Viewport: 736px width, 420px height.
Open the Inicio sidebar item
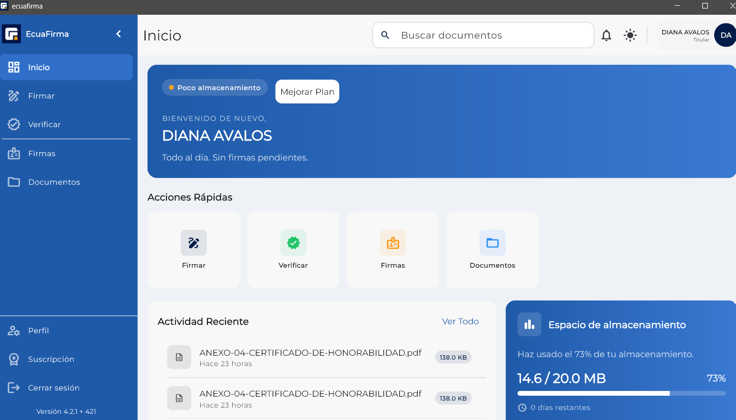coord(66,67)
